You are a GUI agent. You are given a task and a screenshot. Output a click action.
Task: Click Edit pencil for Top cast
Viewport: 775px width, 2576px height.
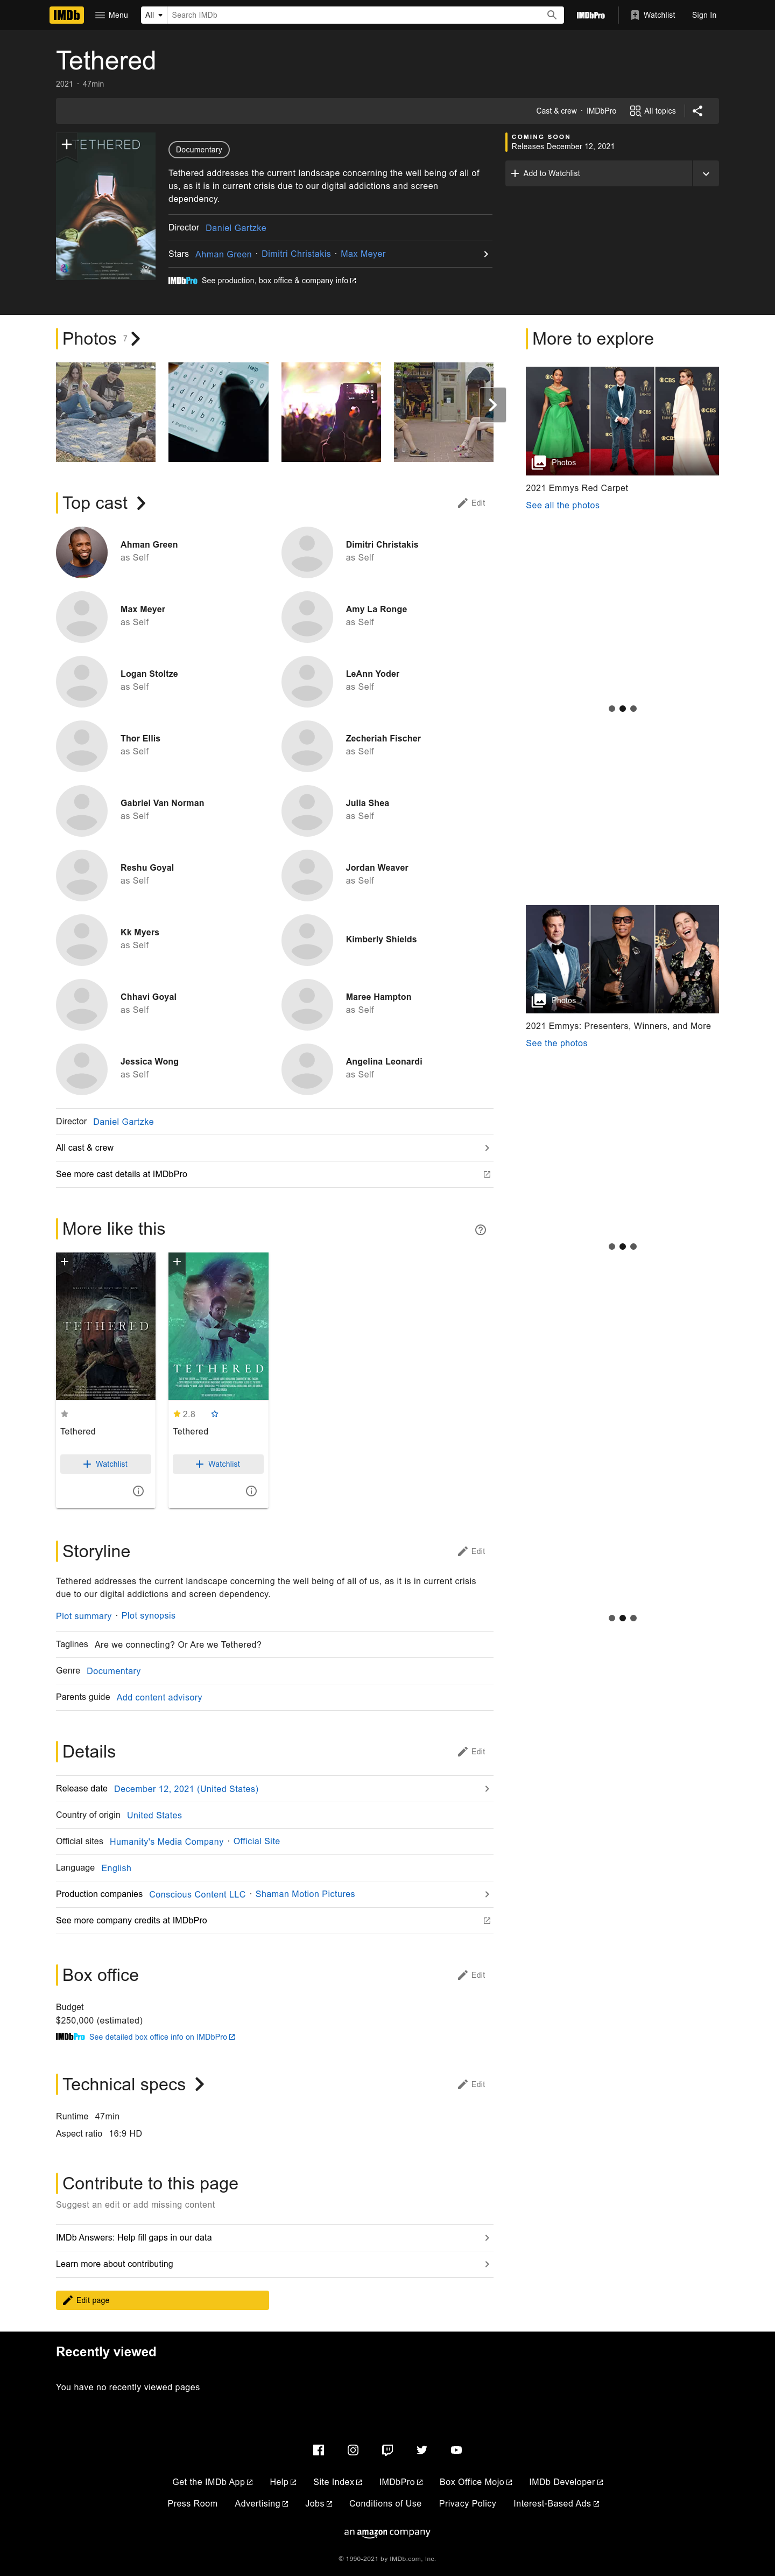(471, 503)
